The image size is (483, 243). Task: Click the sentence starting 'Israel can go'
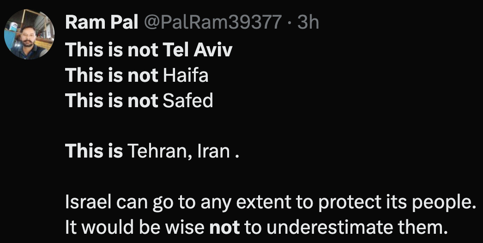[271, 202]
